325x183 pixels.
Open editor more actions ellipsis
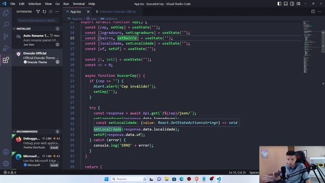(x=319, y=12)
